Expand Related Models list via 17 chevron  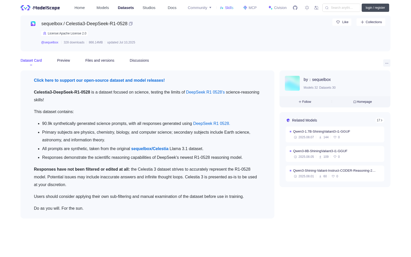[x=380, y=120]
